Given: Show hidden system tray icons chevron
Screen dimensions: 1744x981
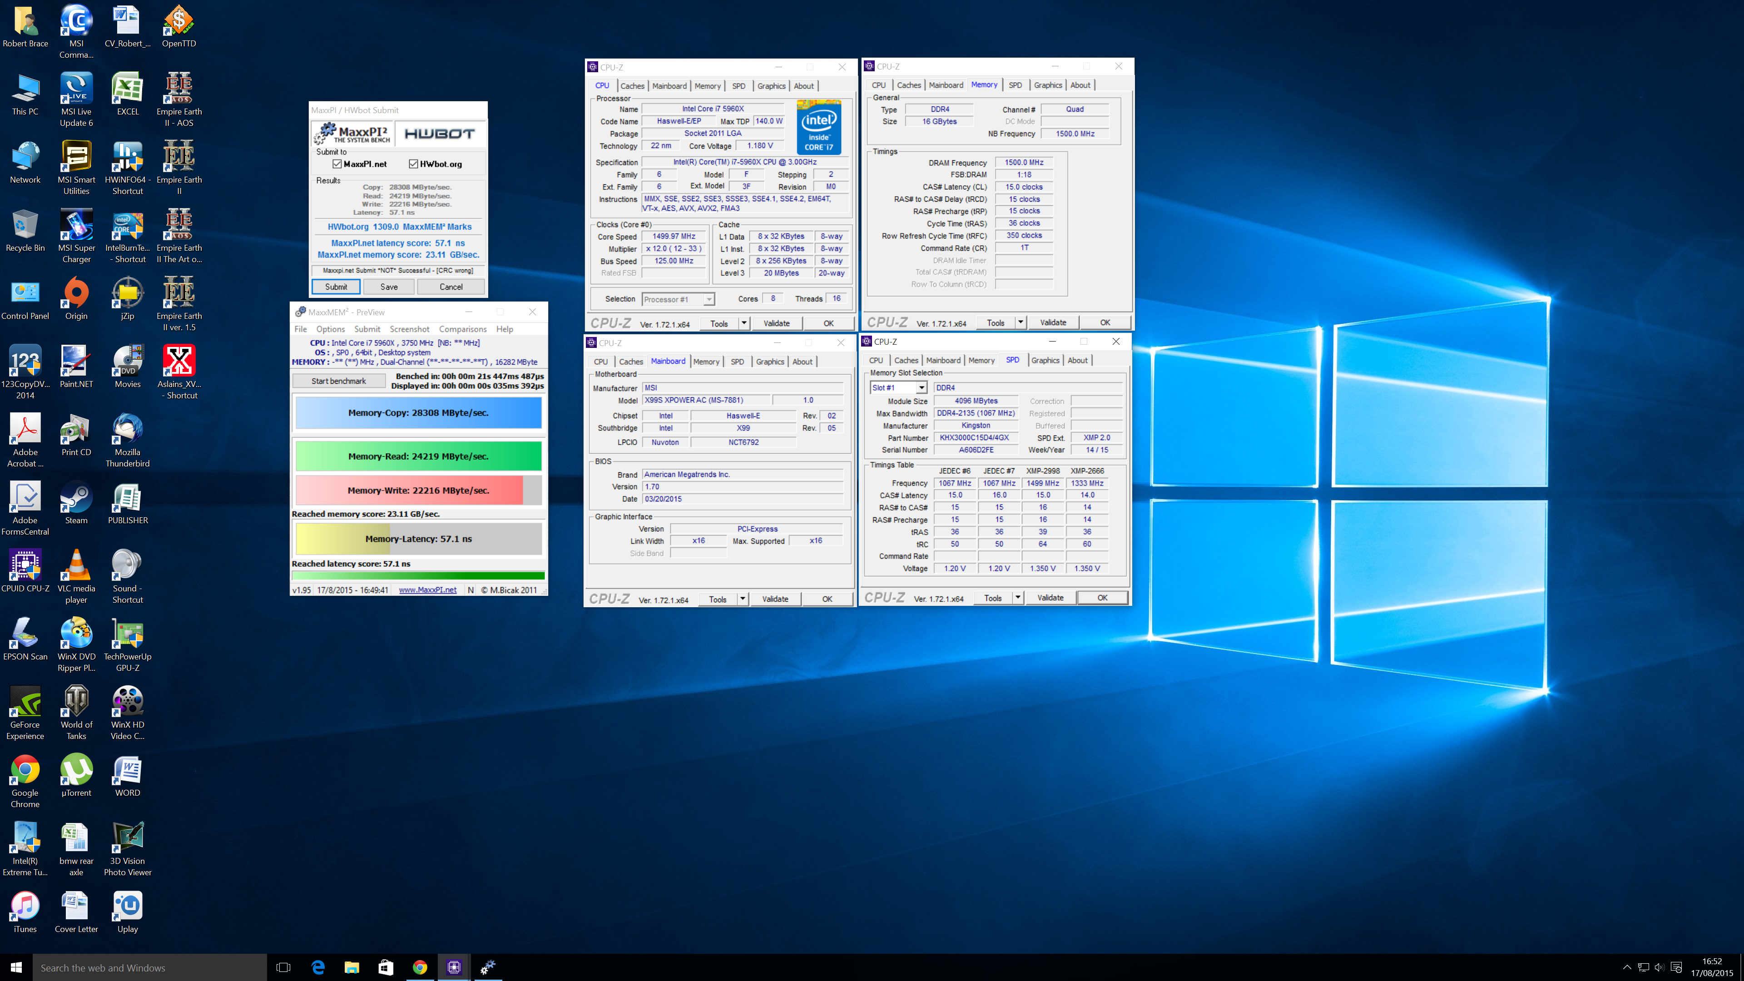Looking at the screenshot, I should 1627,967.
